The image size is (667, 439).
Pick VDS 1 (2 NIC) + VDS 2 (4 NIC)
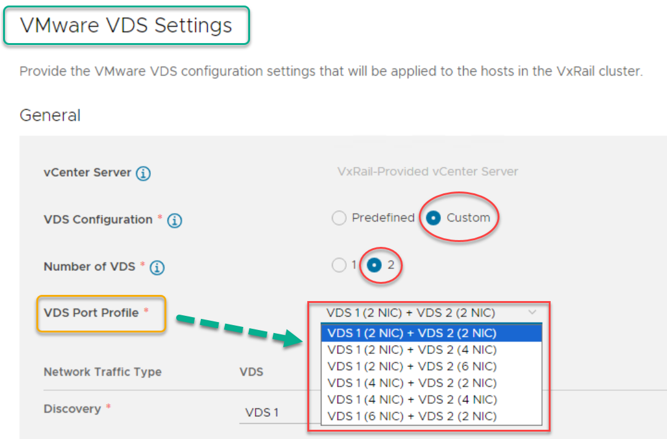412,350
